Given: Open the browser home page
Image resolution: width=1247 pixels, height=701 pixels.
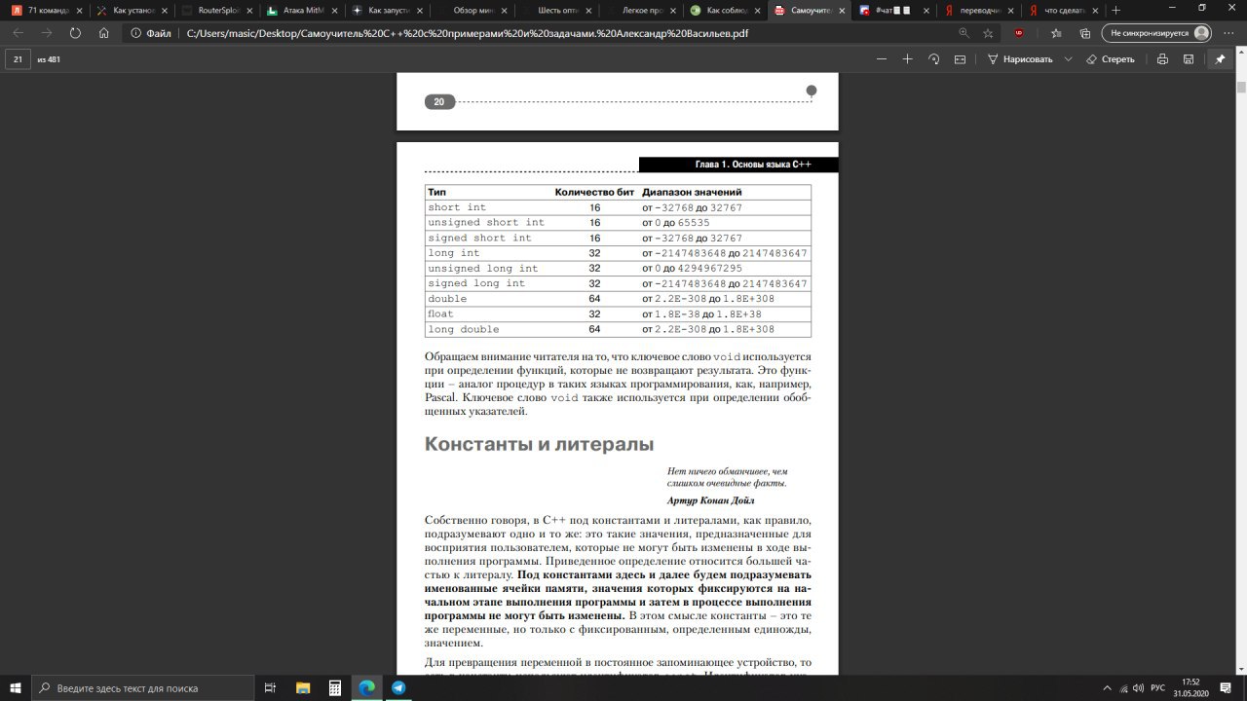Looking at the screenshot, I should (x=103, y=32).
